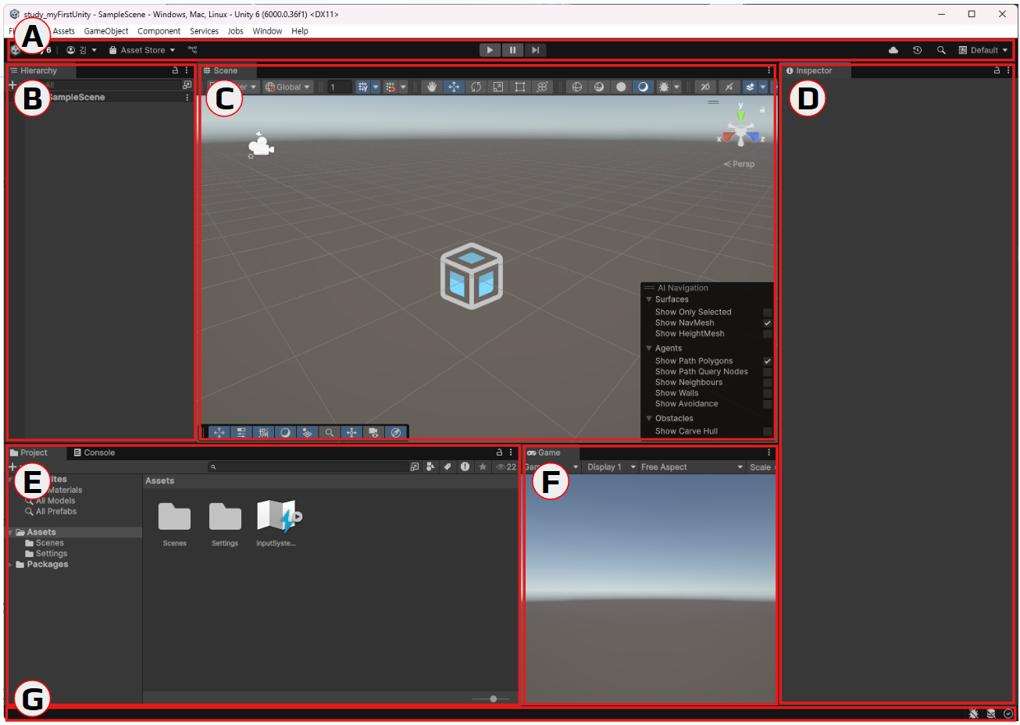Viewport: 1020px width, 725px height.
Task: Enable Show Carve Hull checkbox
Action: tap(767, 431)
